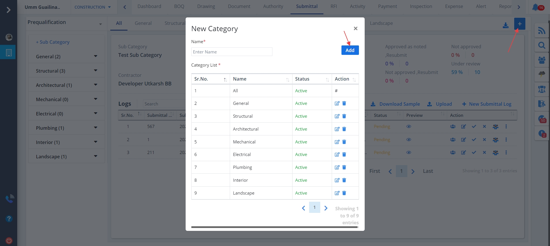Delete the Landscape category with trash icon
Image resolution: width=550 pixels, height=246 pixels.
pos(344,193)
